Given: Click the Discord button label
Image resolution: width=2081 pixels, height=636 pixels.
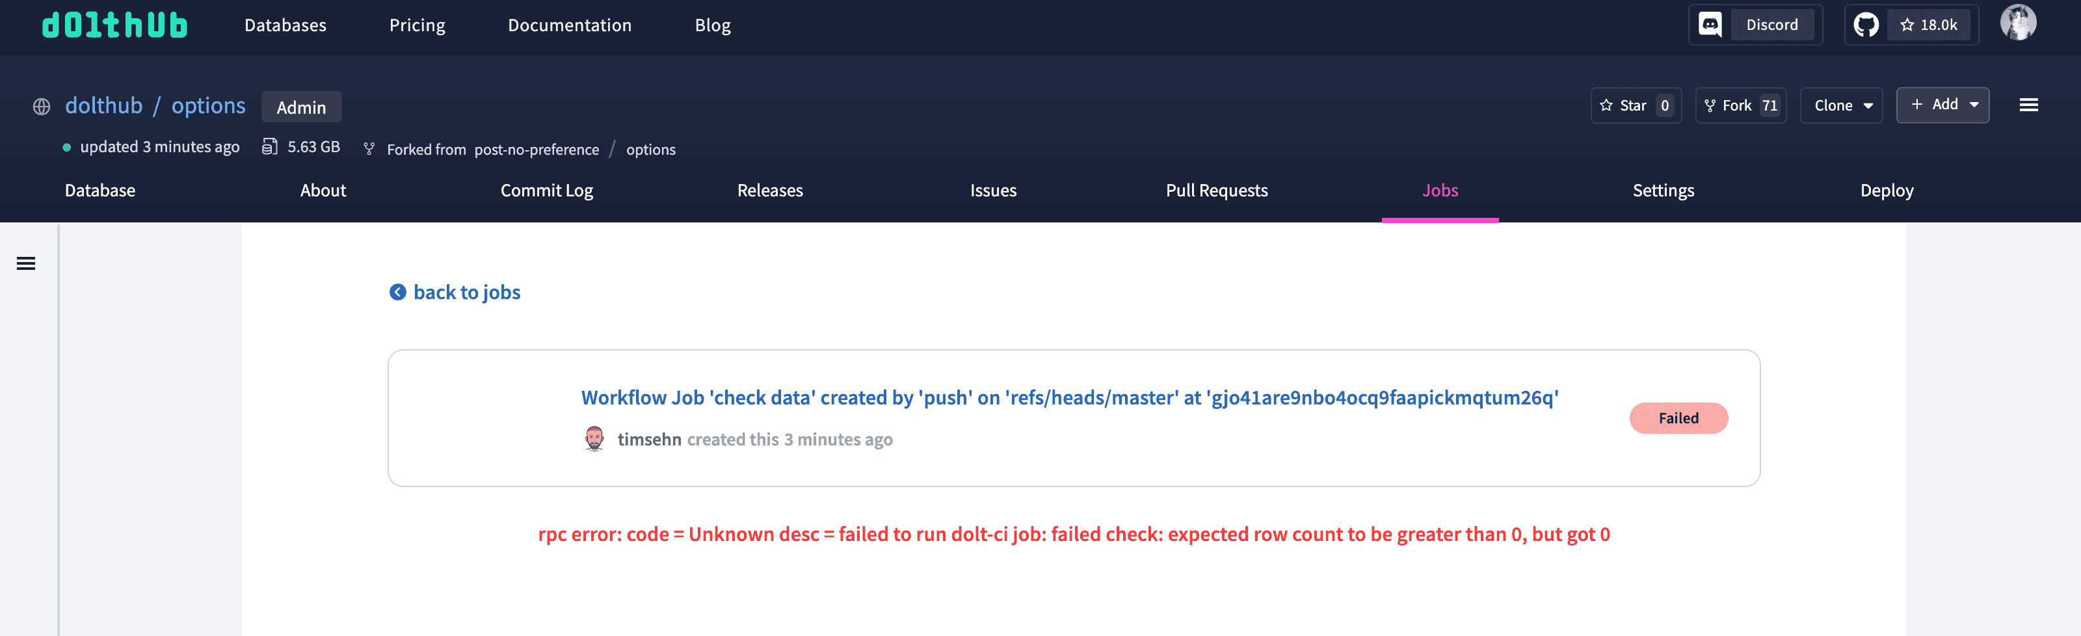Looking at the screenshot, I should [x=1771, y=24].
